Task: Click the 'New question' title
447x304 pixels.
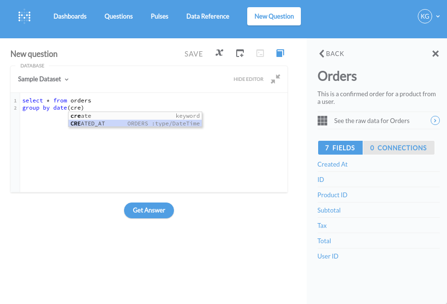Action: [34, 54]
